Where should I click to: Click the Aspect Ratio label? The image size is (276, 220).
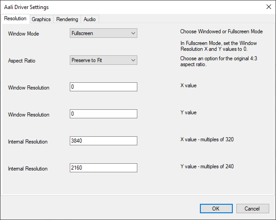(x=22, y=61)
